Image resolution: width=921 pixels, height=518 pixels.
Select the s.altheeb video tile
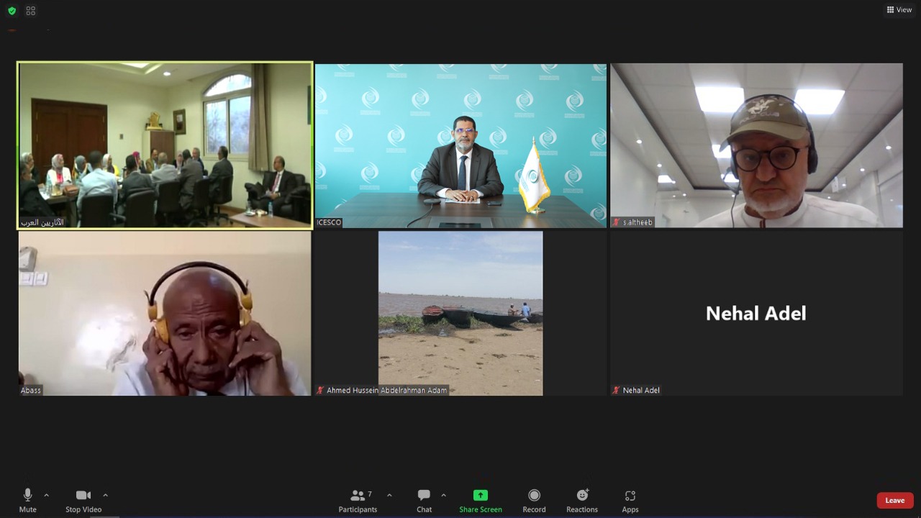(x=756, y=145)
